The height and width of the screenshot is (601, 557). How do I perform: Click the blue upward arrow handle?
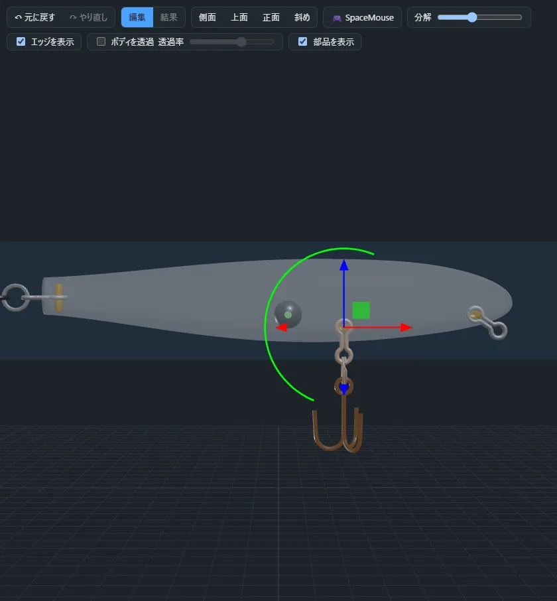tap(344, 265)
